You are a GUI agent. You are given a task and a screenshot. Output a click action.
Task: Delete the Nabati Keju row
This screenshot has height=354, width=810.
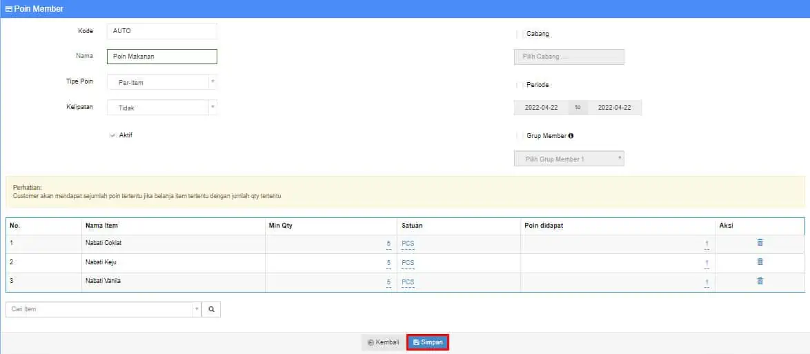pyautogui.click(x=760, y=262)
